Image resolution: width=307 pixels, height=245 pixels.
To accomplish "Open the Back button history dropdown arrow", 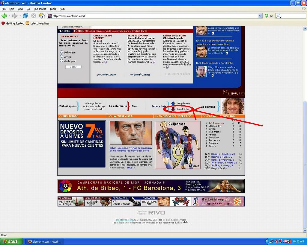I will (x=9, y=16).
